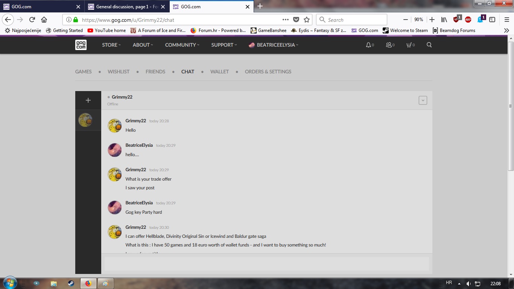Click the Grimmy22 name in chat header
This screenshot has height=289, width=514.
tap(122, 97)
